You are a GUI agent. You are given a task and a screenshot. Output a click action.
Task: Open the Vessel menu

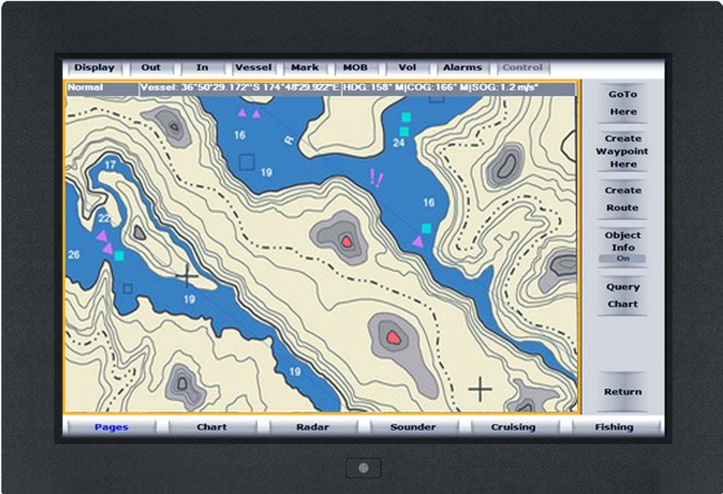pyautogui.click(x=253, y=67)
